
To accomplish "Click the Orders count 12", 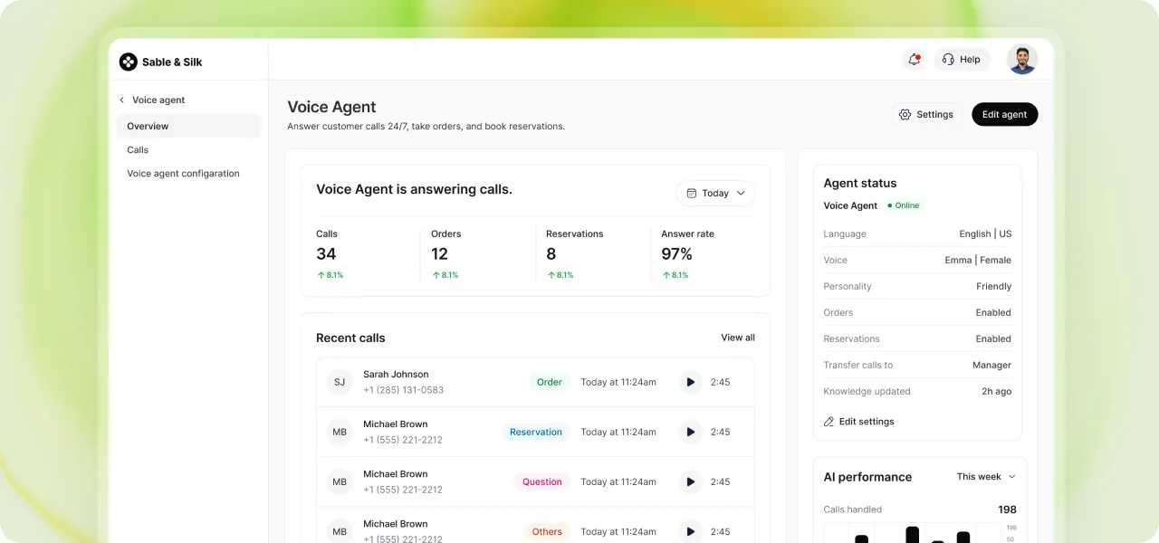I will (439, 254).
